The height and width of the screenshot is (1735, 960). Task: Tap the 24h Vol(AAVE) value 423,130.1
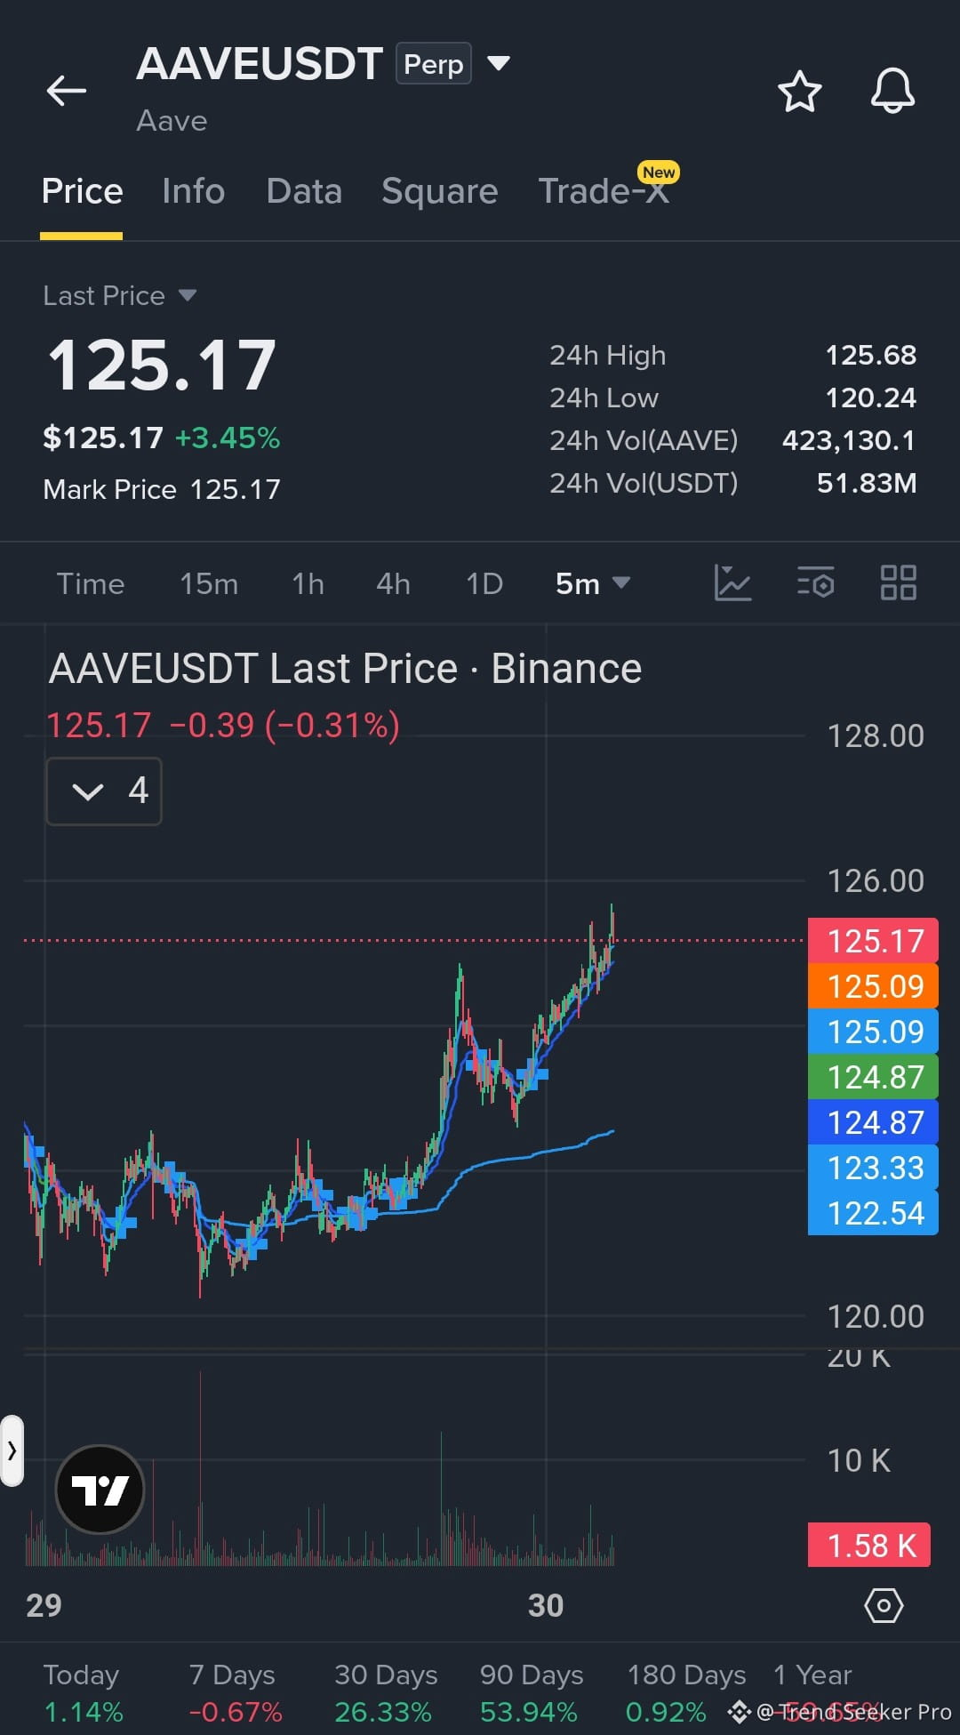click(849, 440)
